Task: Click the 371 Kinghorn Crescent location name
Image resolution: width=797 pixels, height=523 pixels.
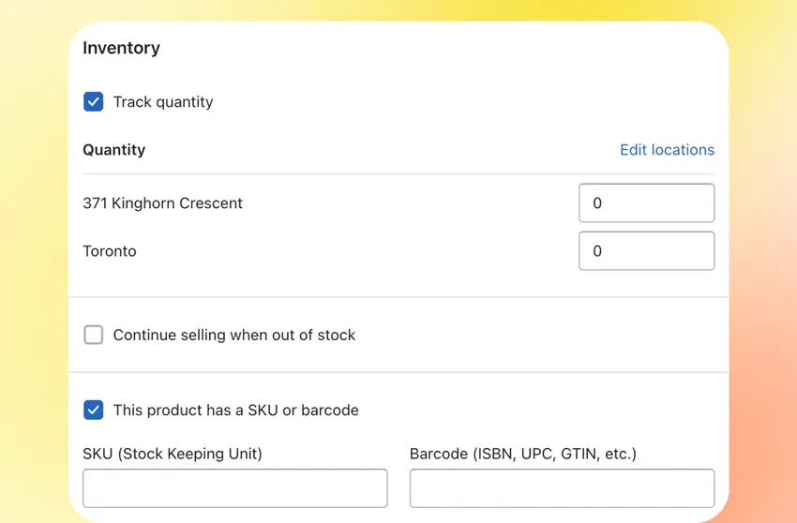Action: pos(162,203)
